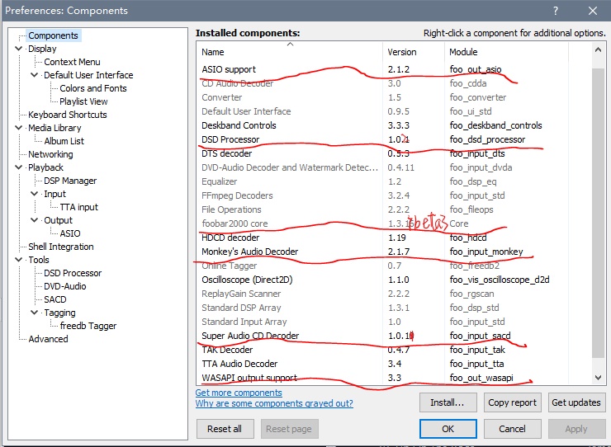Select Keyboard Shortcuts in preferences tree
This screenshot has width=611, height=447.
coord(67,115)
